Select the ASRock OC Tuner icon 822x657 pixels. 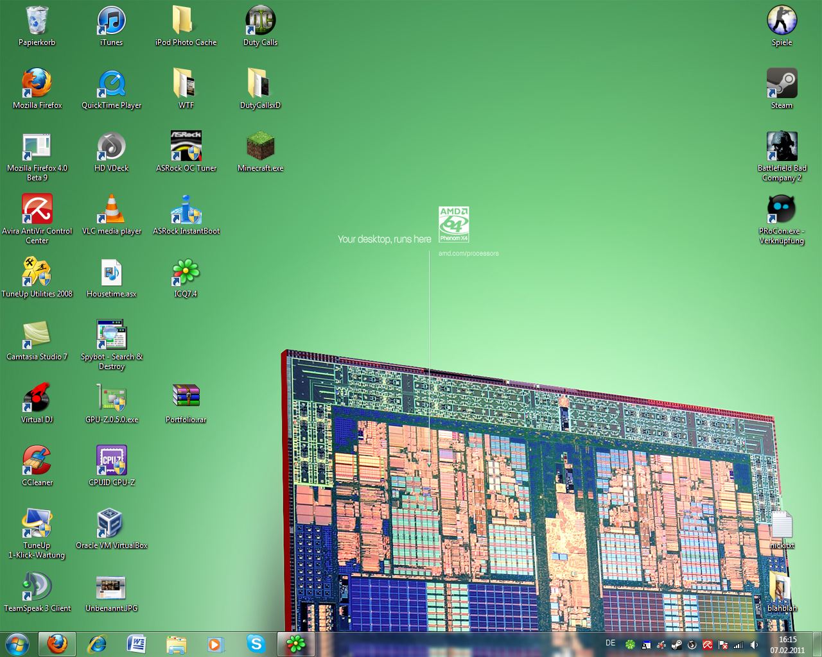tap(186, 153)
